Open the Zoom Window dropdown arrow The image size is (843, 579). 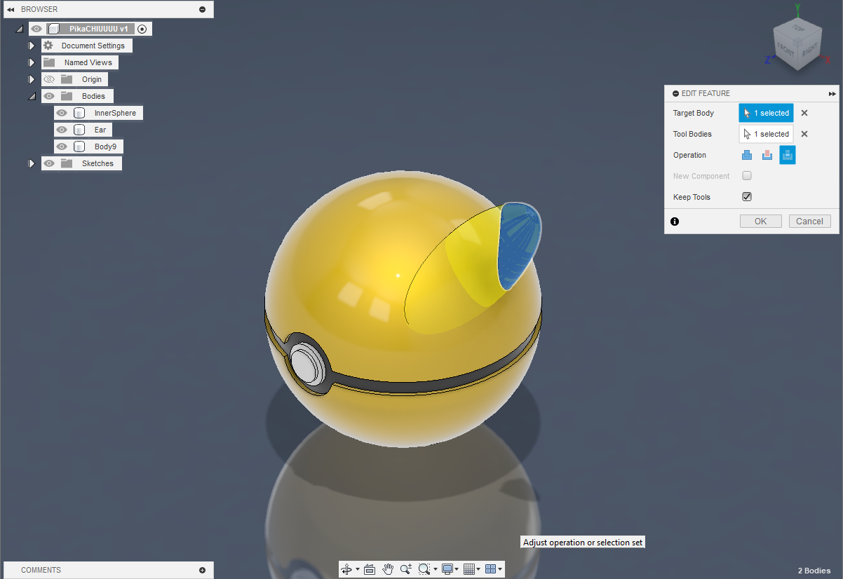click(x=435, y=569)
